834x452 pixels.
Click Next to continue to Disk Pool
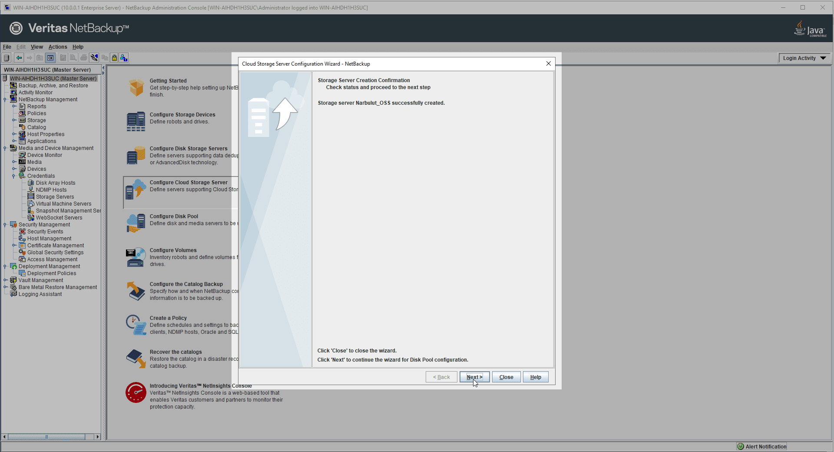tap(474, 377)
